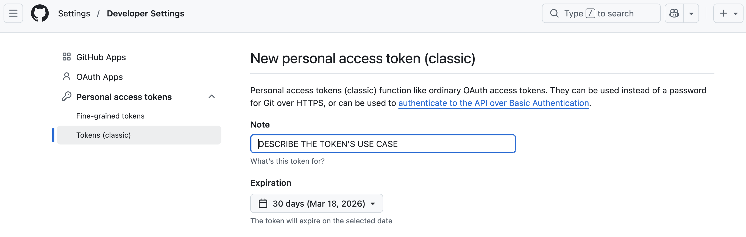
Task: Go to Settings via the breadcrumb
Action: (x=74, y=13)
